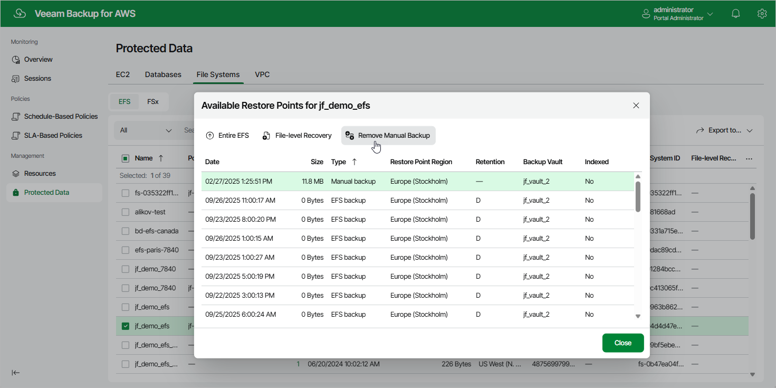Select the FSx sub-tab

(x=153, y=102)
